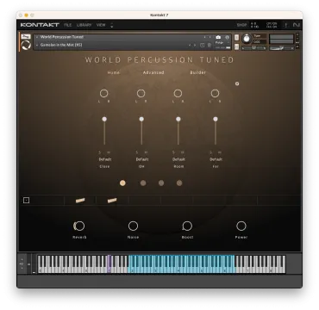Screen dimensions: 319x310
Task: Click the S solo button in instrument header
Action: tap(236, 37)
